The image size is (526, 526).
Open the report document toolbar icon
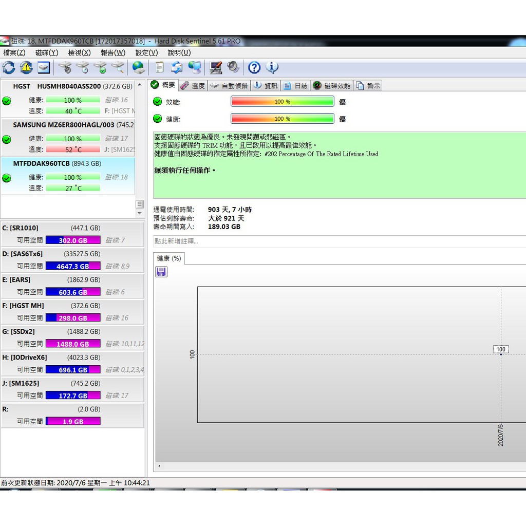click(x=160, y=67)
